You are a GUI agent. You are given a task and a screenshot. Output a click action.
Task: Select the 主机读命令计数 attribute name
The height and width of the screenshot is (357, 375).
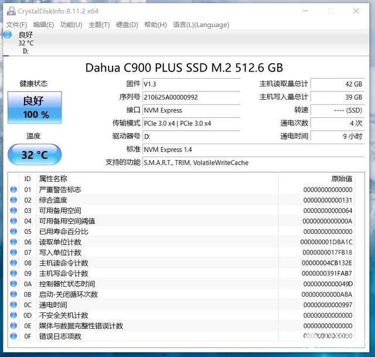coord(64,263)
